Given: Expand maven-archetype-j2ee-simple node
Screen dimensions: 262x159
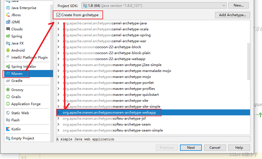Looking at the screenshot, I should tap(58, 65).
